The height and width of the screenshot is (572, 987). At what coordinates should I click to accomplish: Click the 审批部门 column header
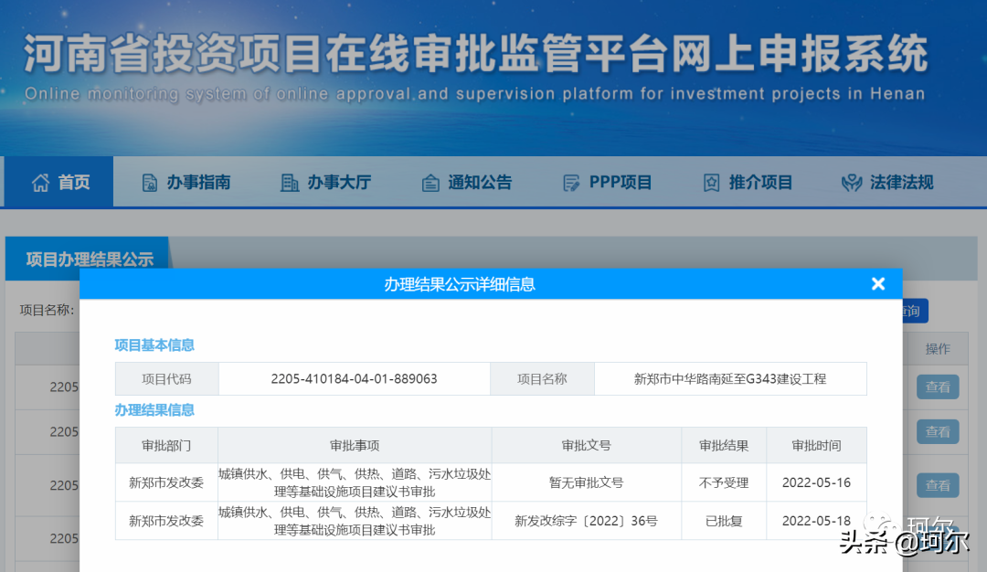(x=166, y=446)
